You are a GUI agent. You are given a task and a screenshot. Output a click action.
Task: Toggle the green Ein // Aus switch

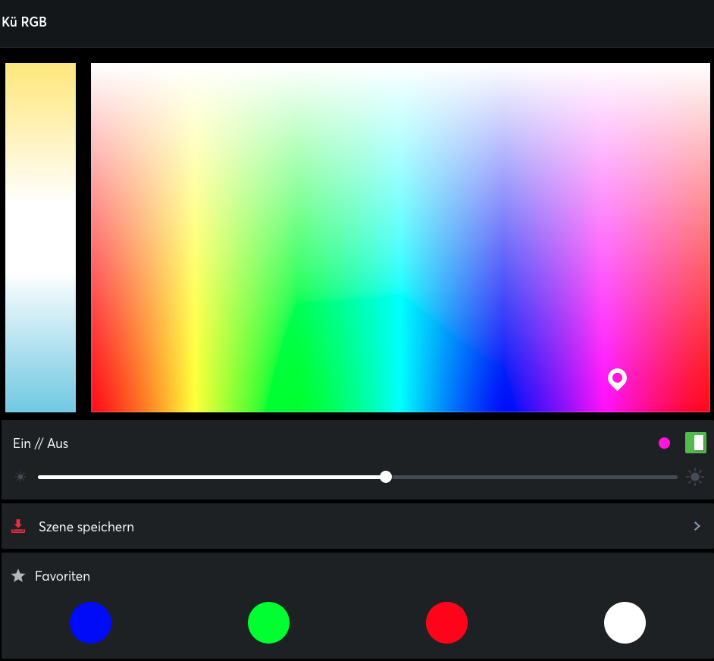tap(696, 443)
